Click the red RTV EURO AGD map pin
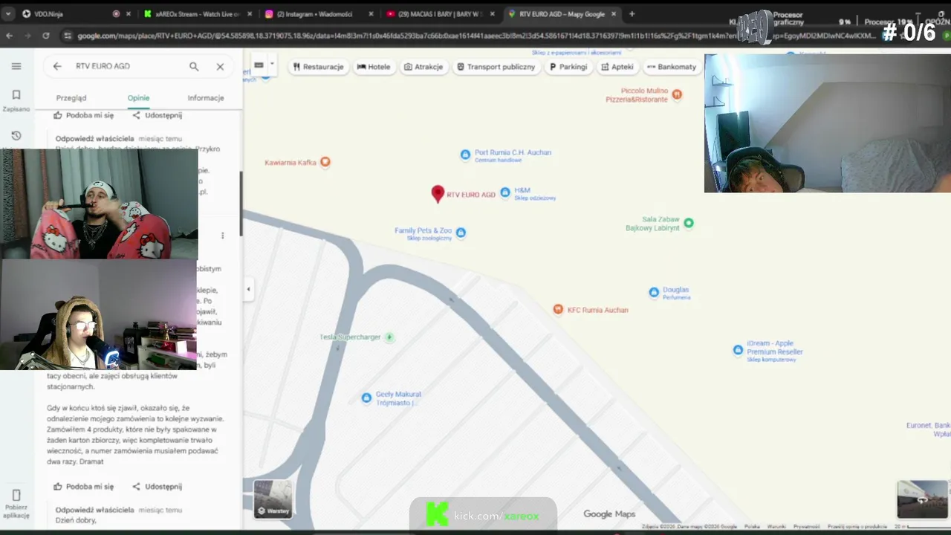Image resolution: width=951 pixels, height=535 pixels. [438, 194]
